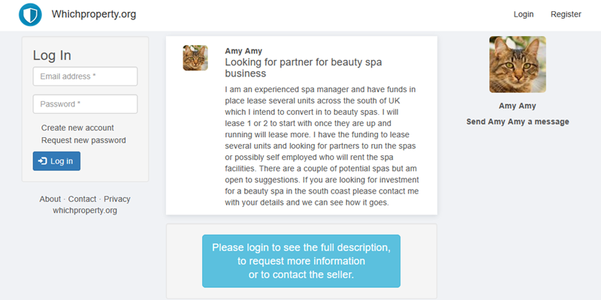Focus the Password input field
The height and width of the screenshot is (300, 601).
[x=85, y=104]
